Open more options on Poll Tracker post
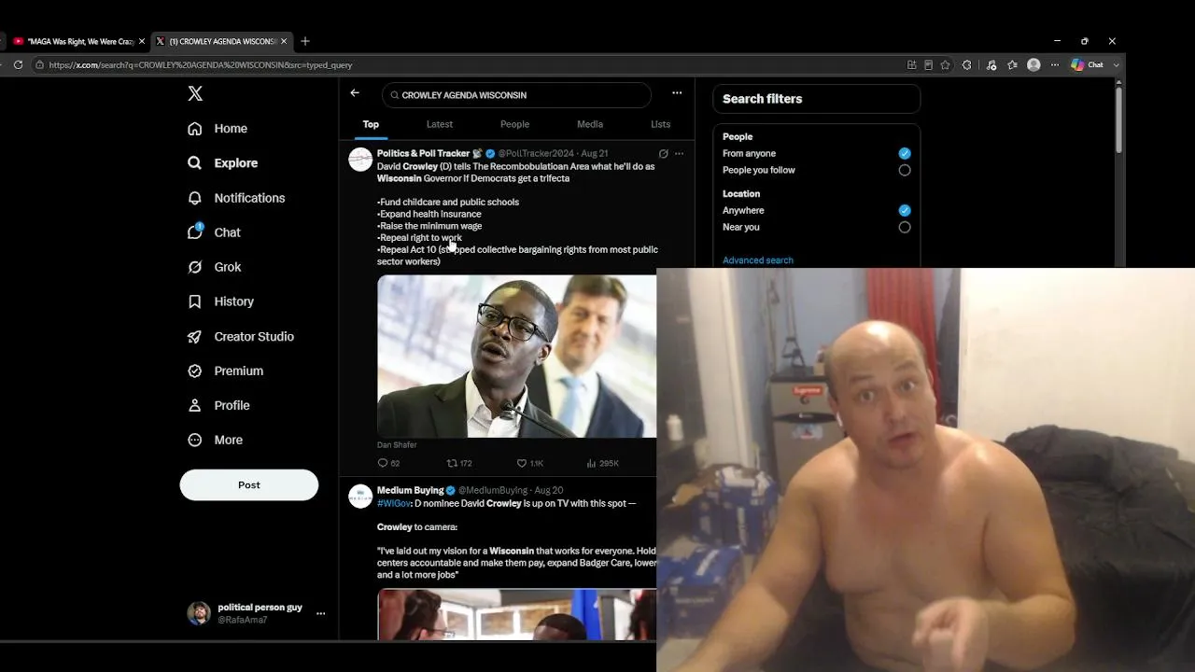The width and height of the screenshot is (1195, 672). (680, 154)
